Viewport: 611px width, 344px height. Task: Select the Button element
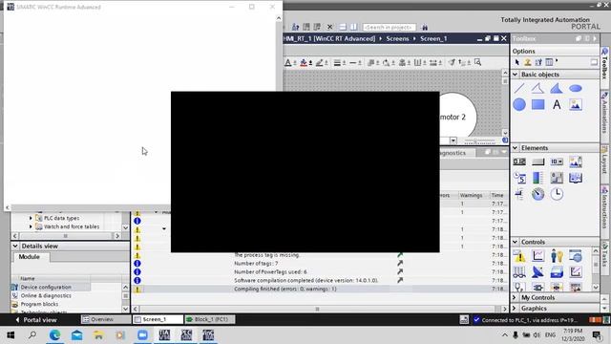[537, 161]
